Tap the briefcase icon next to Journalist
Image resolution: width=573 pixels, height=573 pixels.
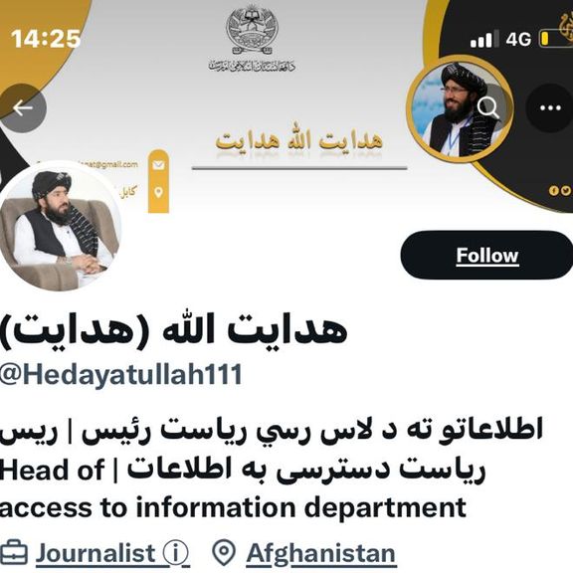coord(14,553)
